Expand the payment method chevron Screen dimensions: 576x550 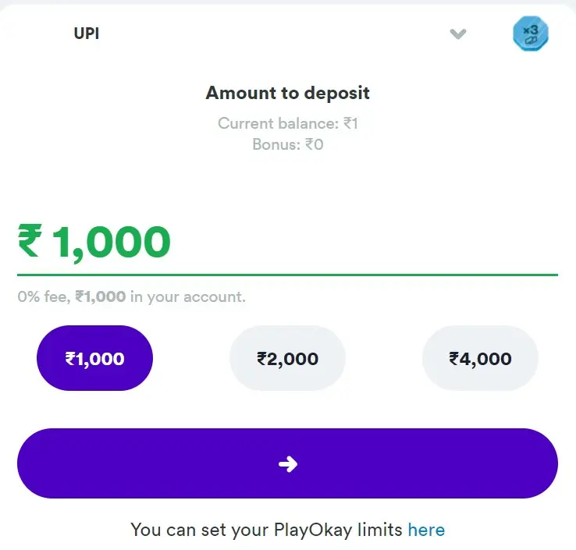(x=458, y=34)
